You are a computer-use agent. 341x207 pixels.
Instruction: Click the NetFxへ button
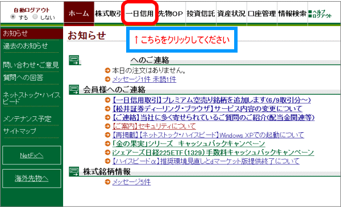[x=32, y=155]
